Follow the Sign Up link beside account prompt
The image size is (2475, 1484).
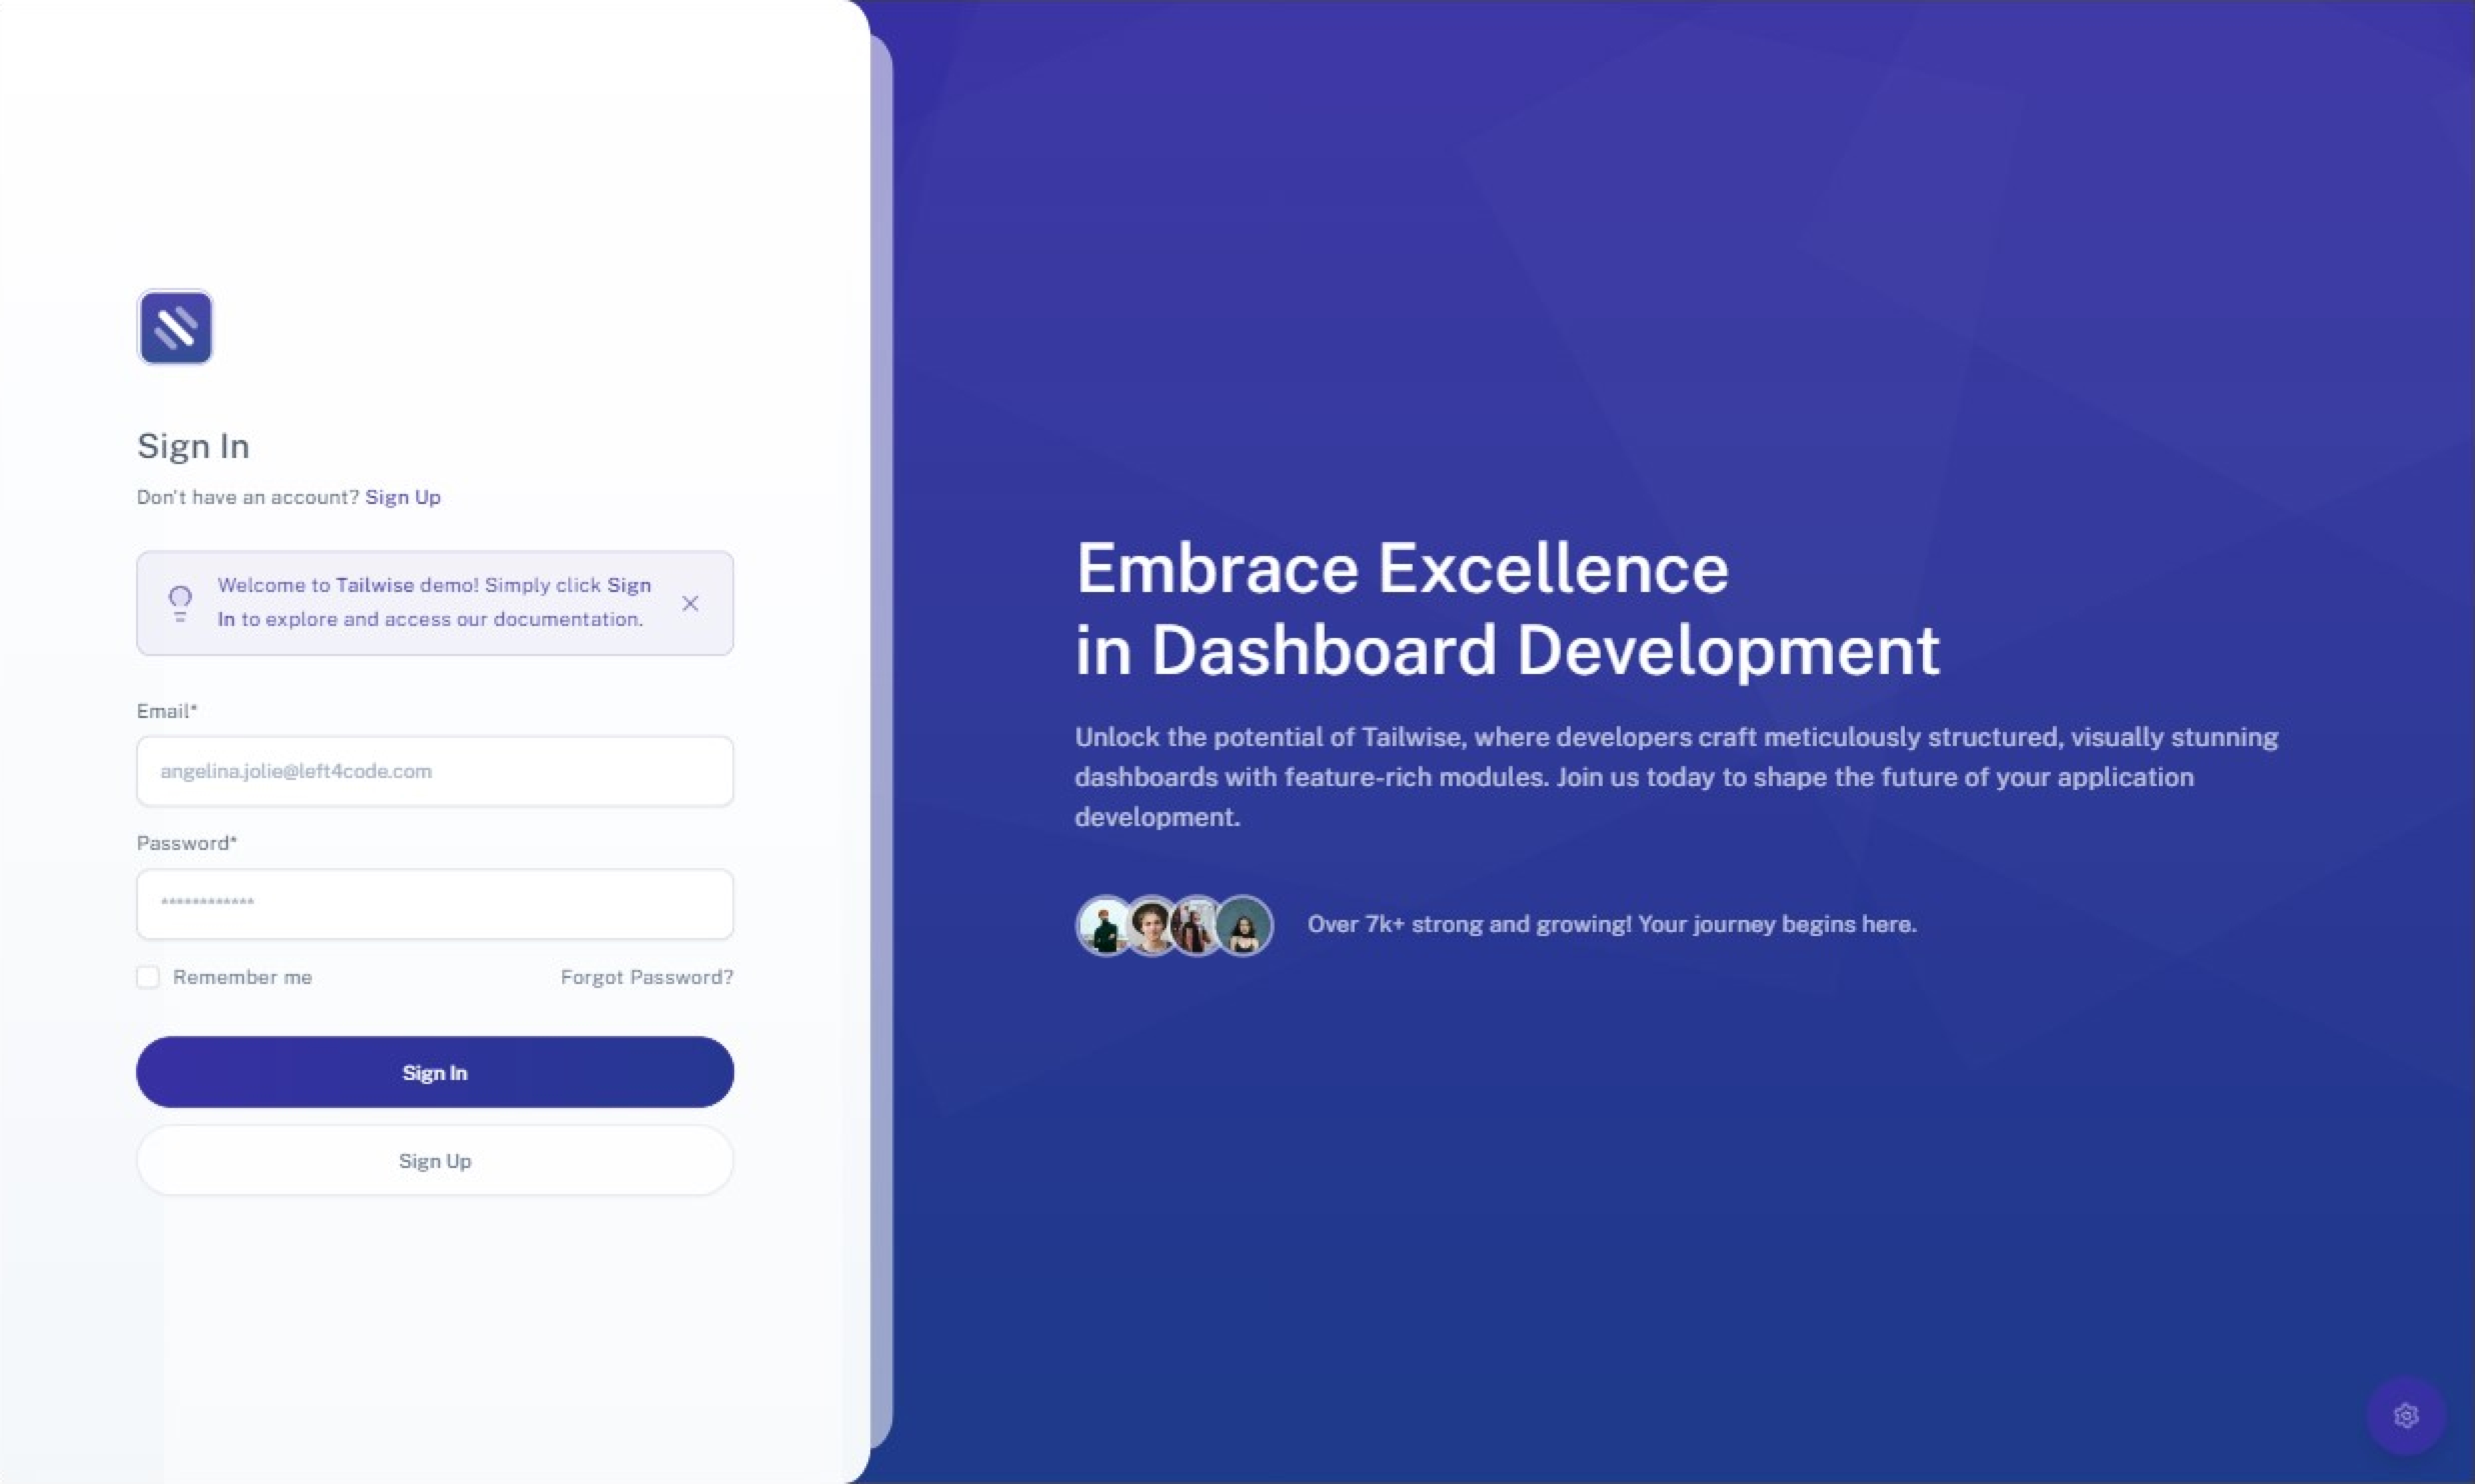[402, 497]
